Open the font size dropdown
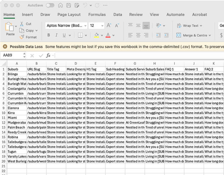 [x=102, y=26]
